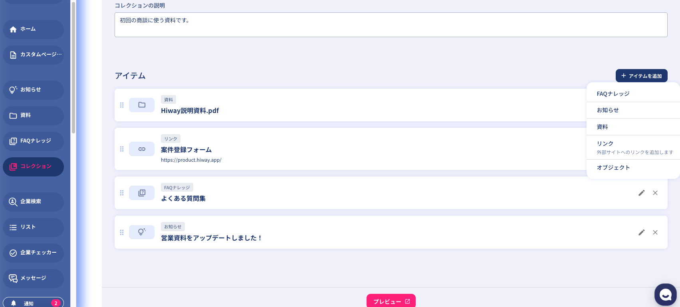Click the drag handle for 案件登録フォーム
680x307 pixels.
[122, 149]
